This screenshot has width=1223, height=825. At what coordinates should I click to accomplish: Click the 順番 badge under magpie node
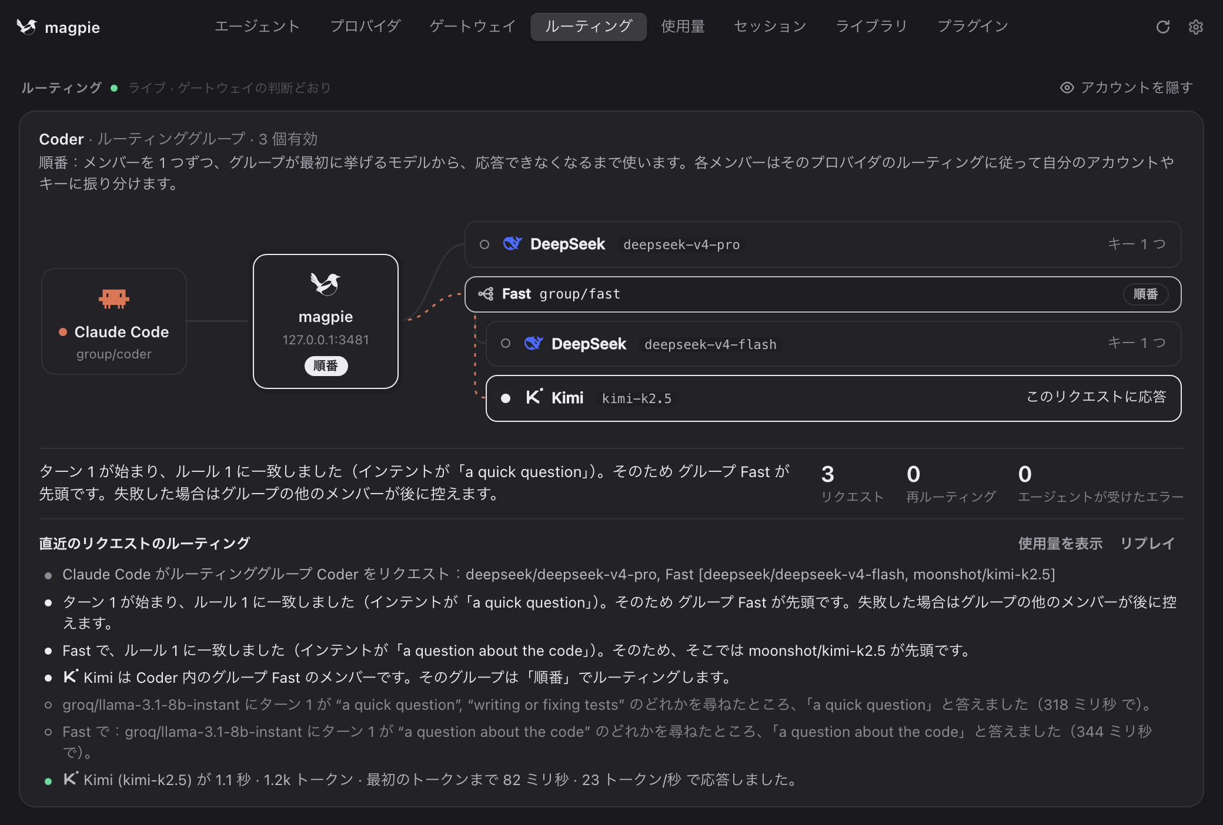tap(326, 365)
